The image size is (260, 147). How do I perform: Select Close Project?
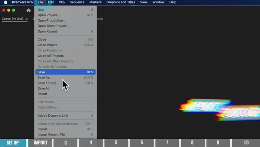pos(65,45)
